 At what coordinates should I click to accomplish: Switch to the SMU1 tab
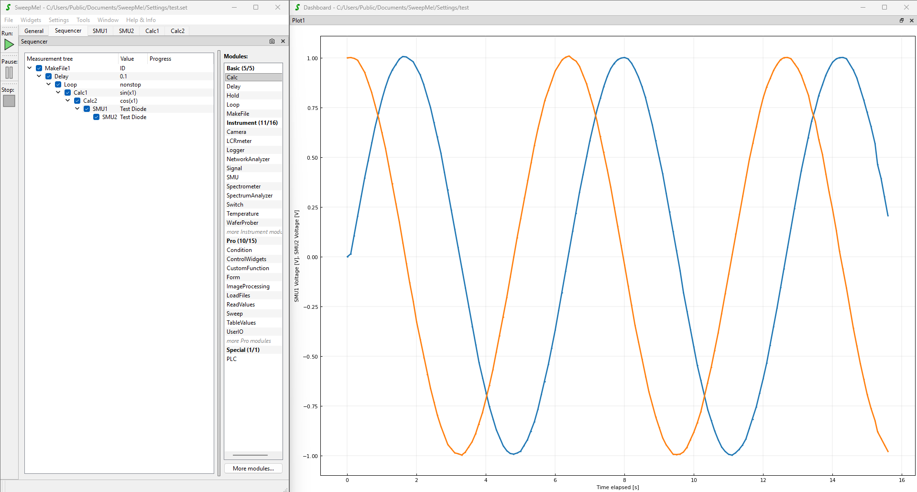(100, 31)
